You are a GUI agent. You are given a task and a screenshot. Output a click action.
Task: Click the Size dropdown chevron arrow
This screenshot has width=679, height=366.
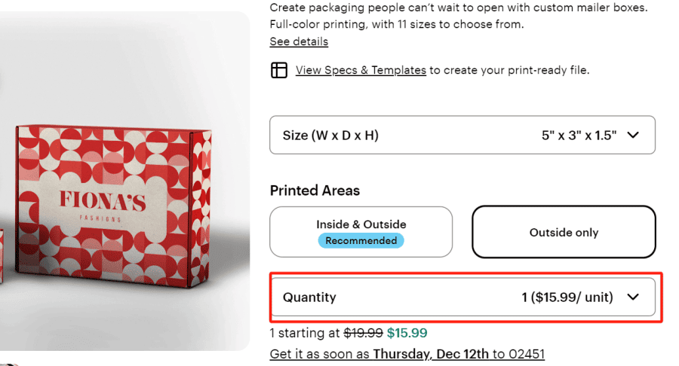click(x=633, y=135)
